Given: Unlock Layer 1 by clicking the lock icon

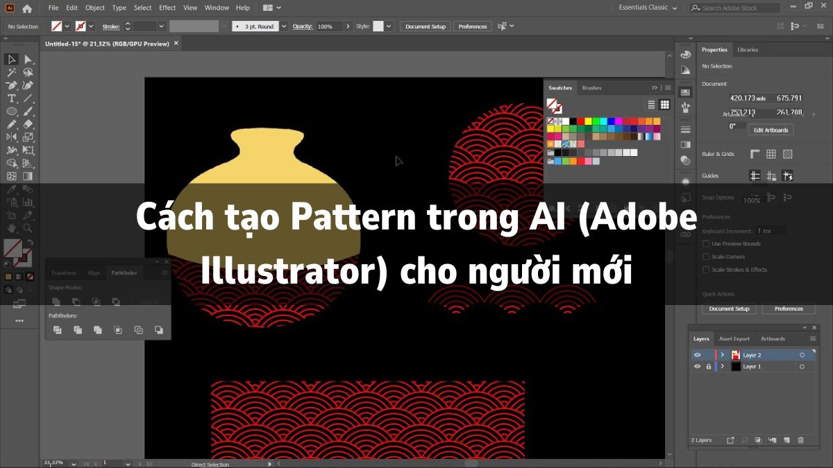Looking at the screenshot, I should click(x=709, y=366).
